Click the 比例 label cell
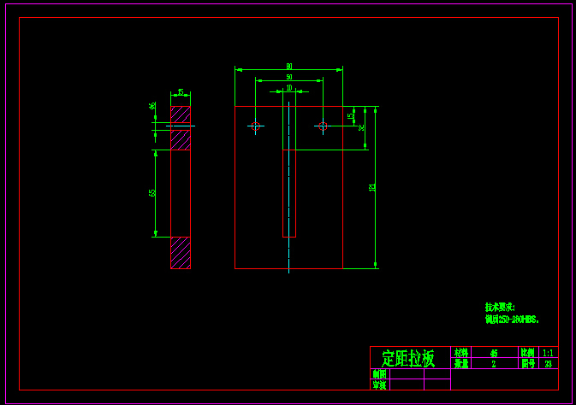Viewport: 576px width, 405px height. (528, 352)
